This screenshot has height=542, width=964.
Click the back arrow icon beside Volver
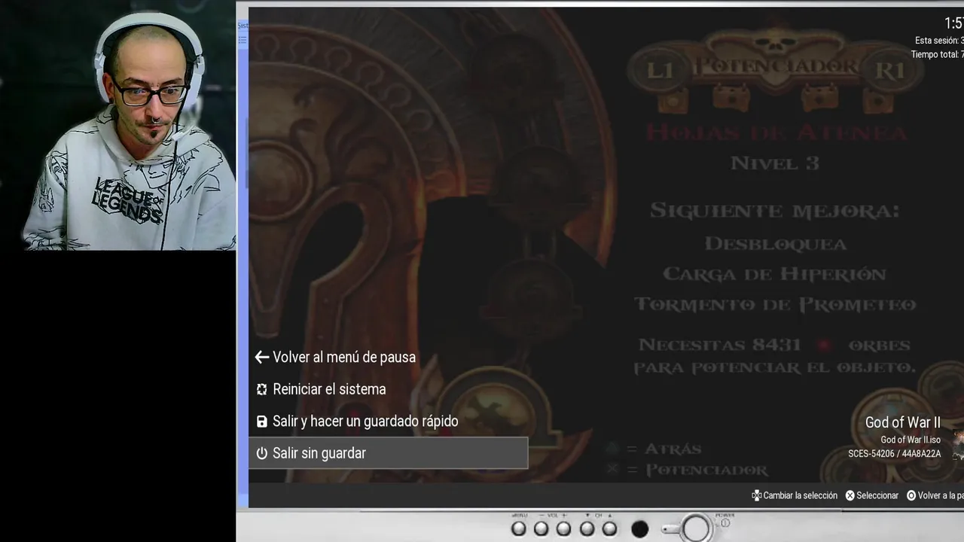(261, 357)
